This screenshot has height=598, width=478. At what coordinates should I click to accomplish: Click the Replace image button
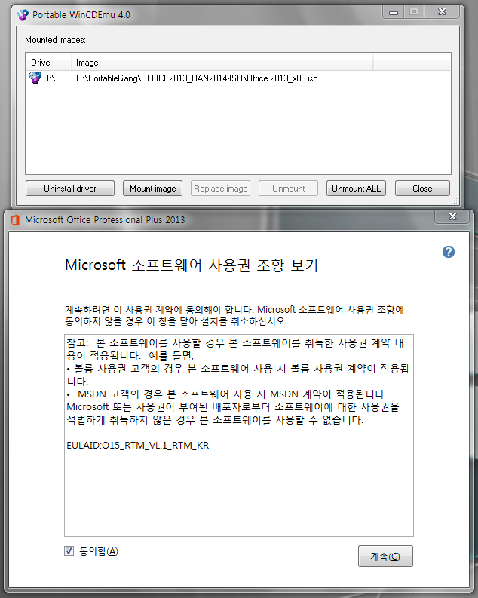point(220,189)
